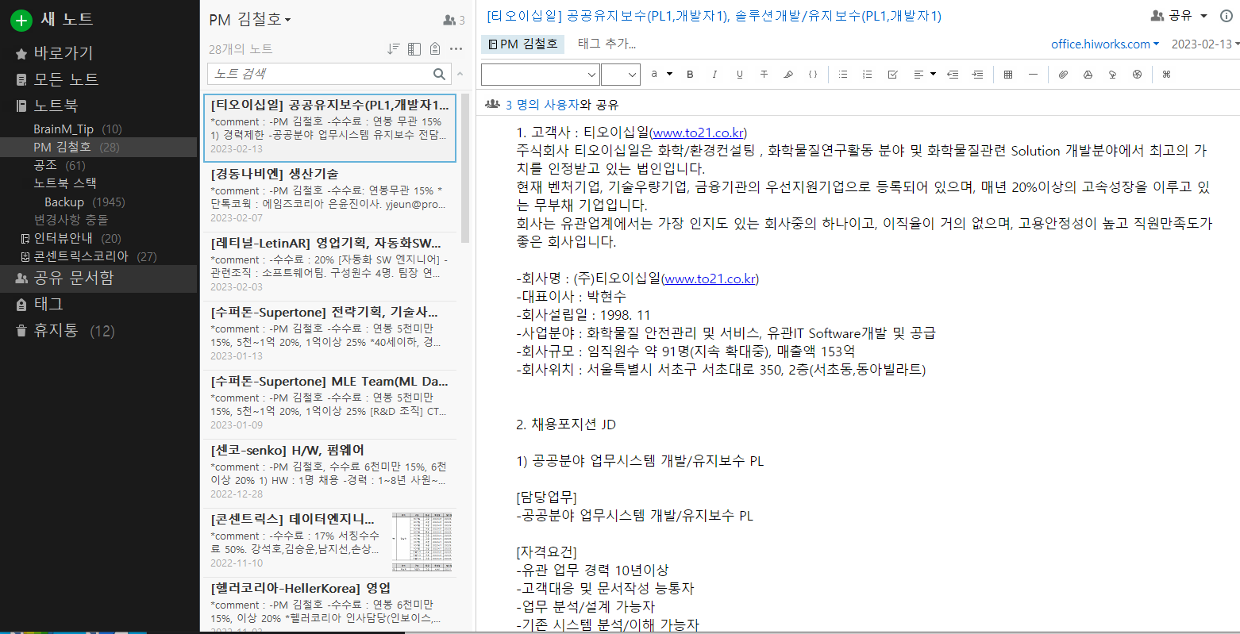Click the decrease indent icon

pos(953,74)
